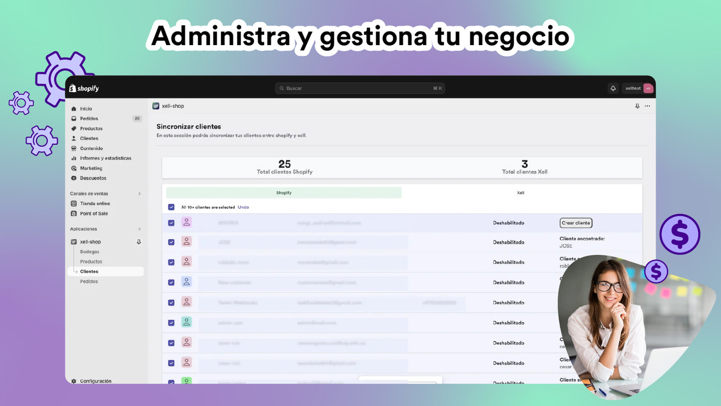Click the xelltest account button

[x=638, y=89]
